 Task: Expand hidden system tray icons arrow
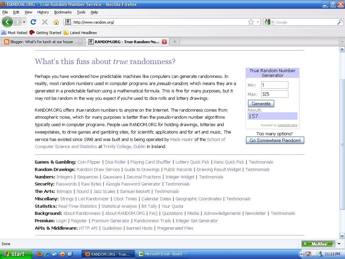point(302,254)
